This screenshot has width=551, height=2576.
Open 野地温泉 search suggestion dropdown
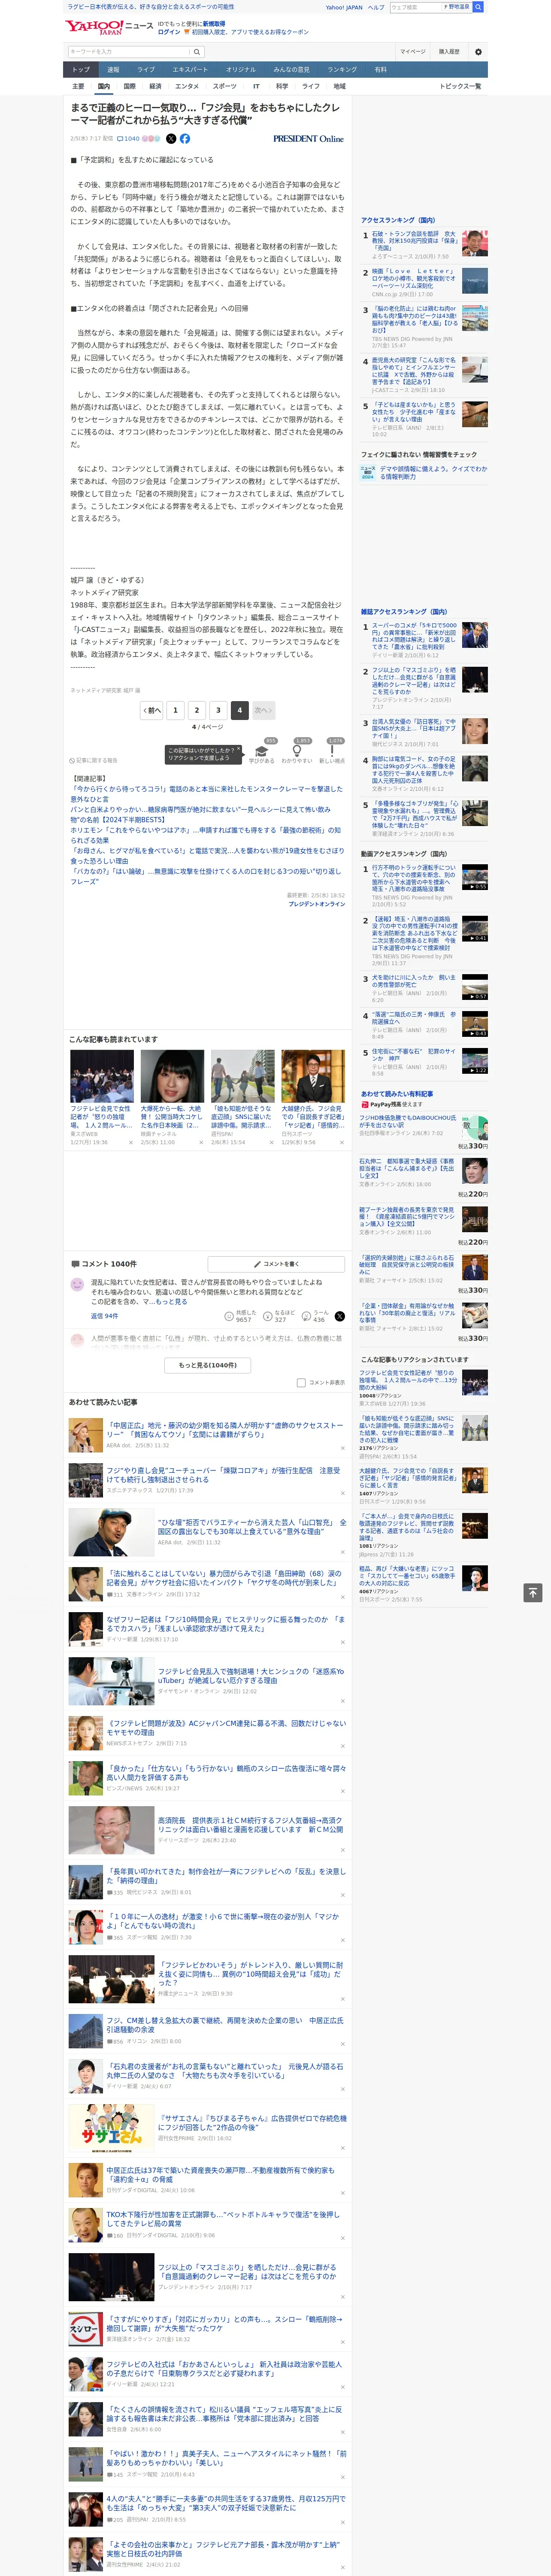[x=456, y=7]
